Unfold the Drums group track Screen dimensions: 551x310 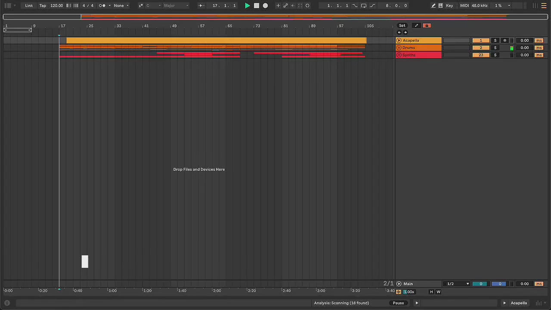pyautogui.click(x=399, y=48)
